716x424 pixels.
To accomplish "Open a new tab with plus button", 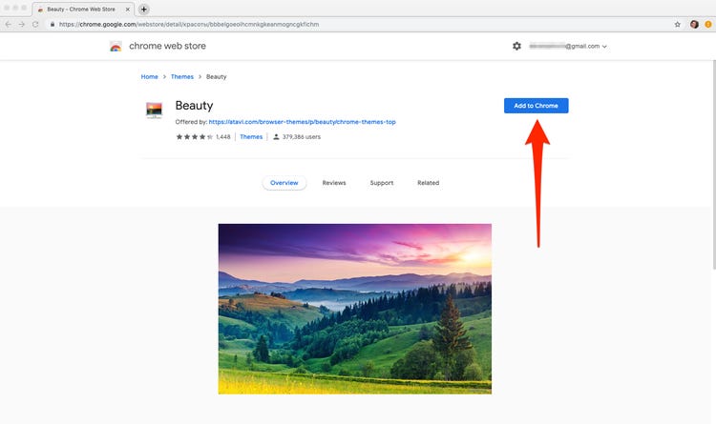I will 143,9.
